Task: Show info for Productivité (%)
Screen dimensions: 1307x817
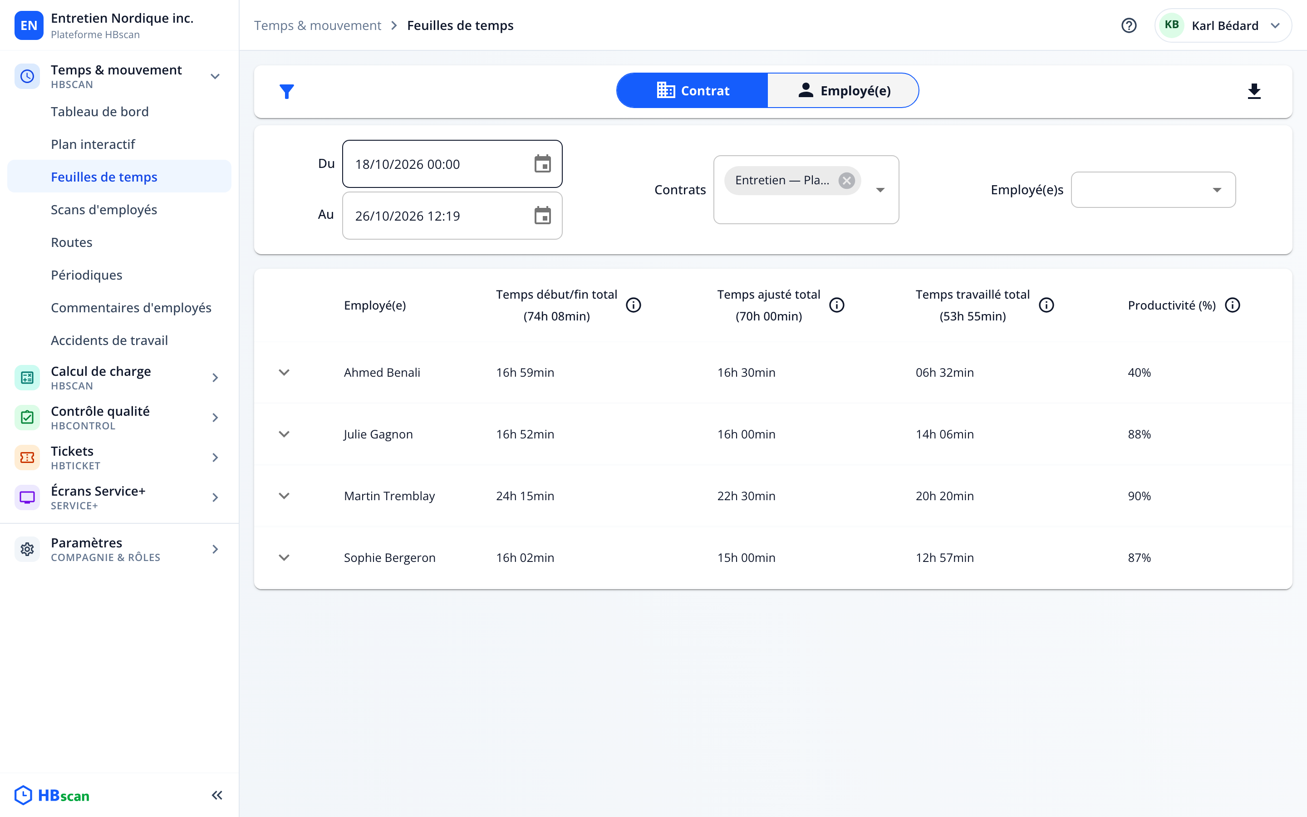Action: click(x=1233, y=305)
